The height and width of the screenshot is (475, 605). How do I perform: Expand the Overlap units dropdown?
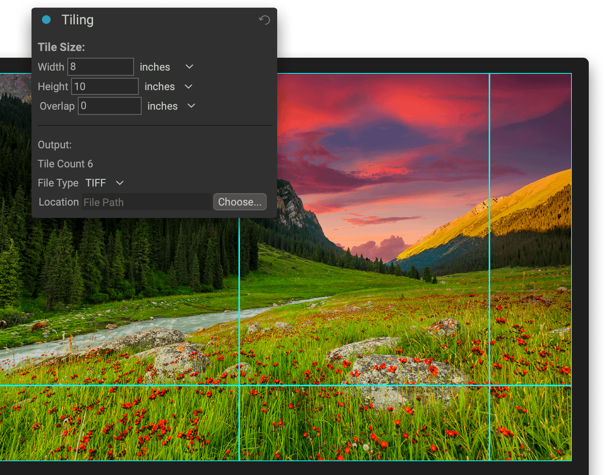click(191, 106)
